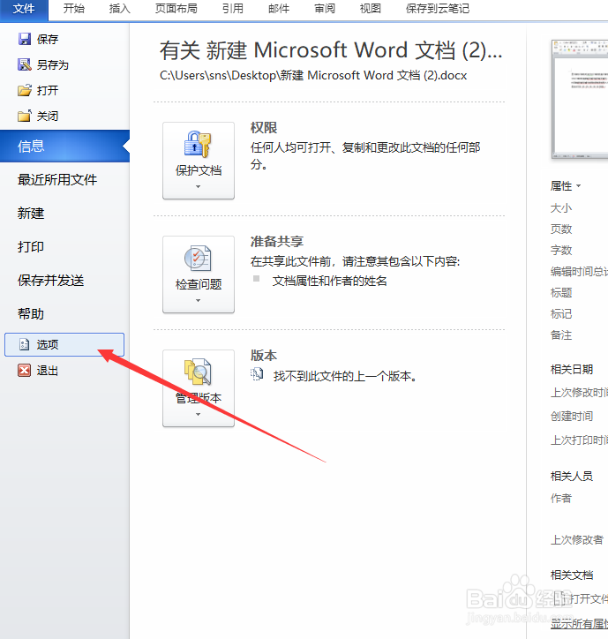Open 最近所用文件 in the sidebar

[57, 179]
